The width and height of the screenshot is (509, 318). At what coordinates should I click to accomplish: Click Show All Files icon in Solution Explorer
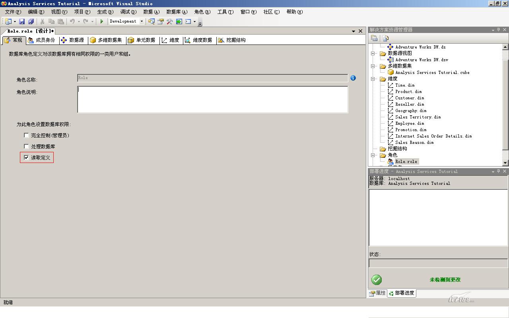point(385,38)
